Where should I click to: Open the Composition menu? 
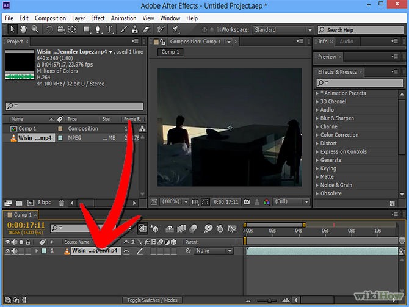coord(50,18)
